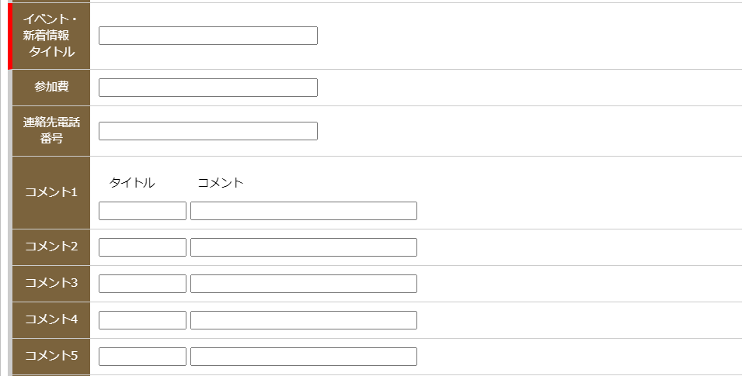Click the コメント1 row label

click(51, 192)
